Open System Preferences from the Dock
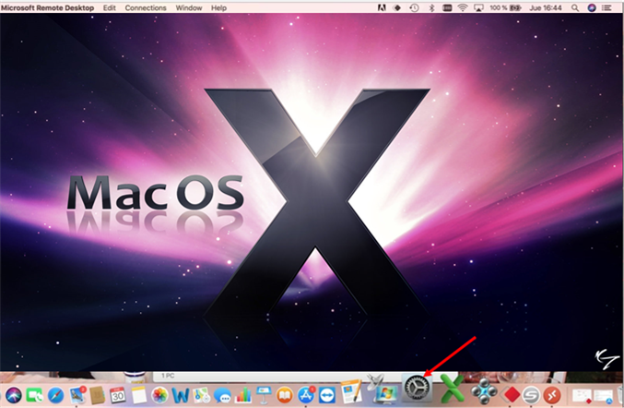Screen dimensions: 624x408 417,388
